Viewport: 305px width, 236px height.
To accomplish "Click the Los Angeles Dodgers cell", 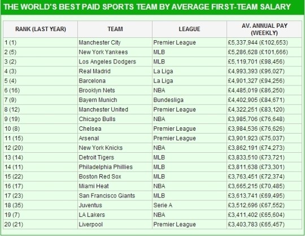I will (x=115, y=62).
